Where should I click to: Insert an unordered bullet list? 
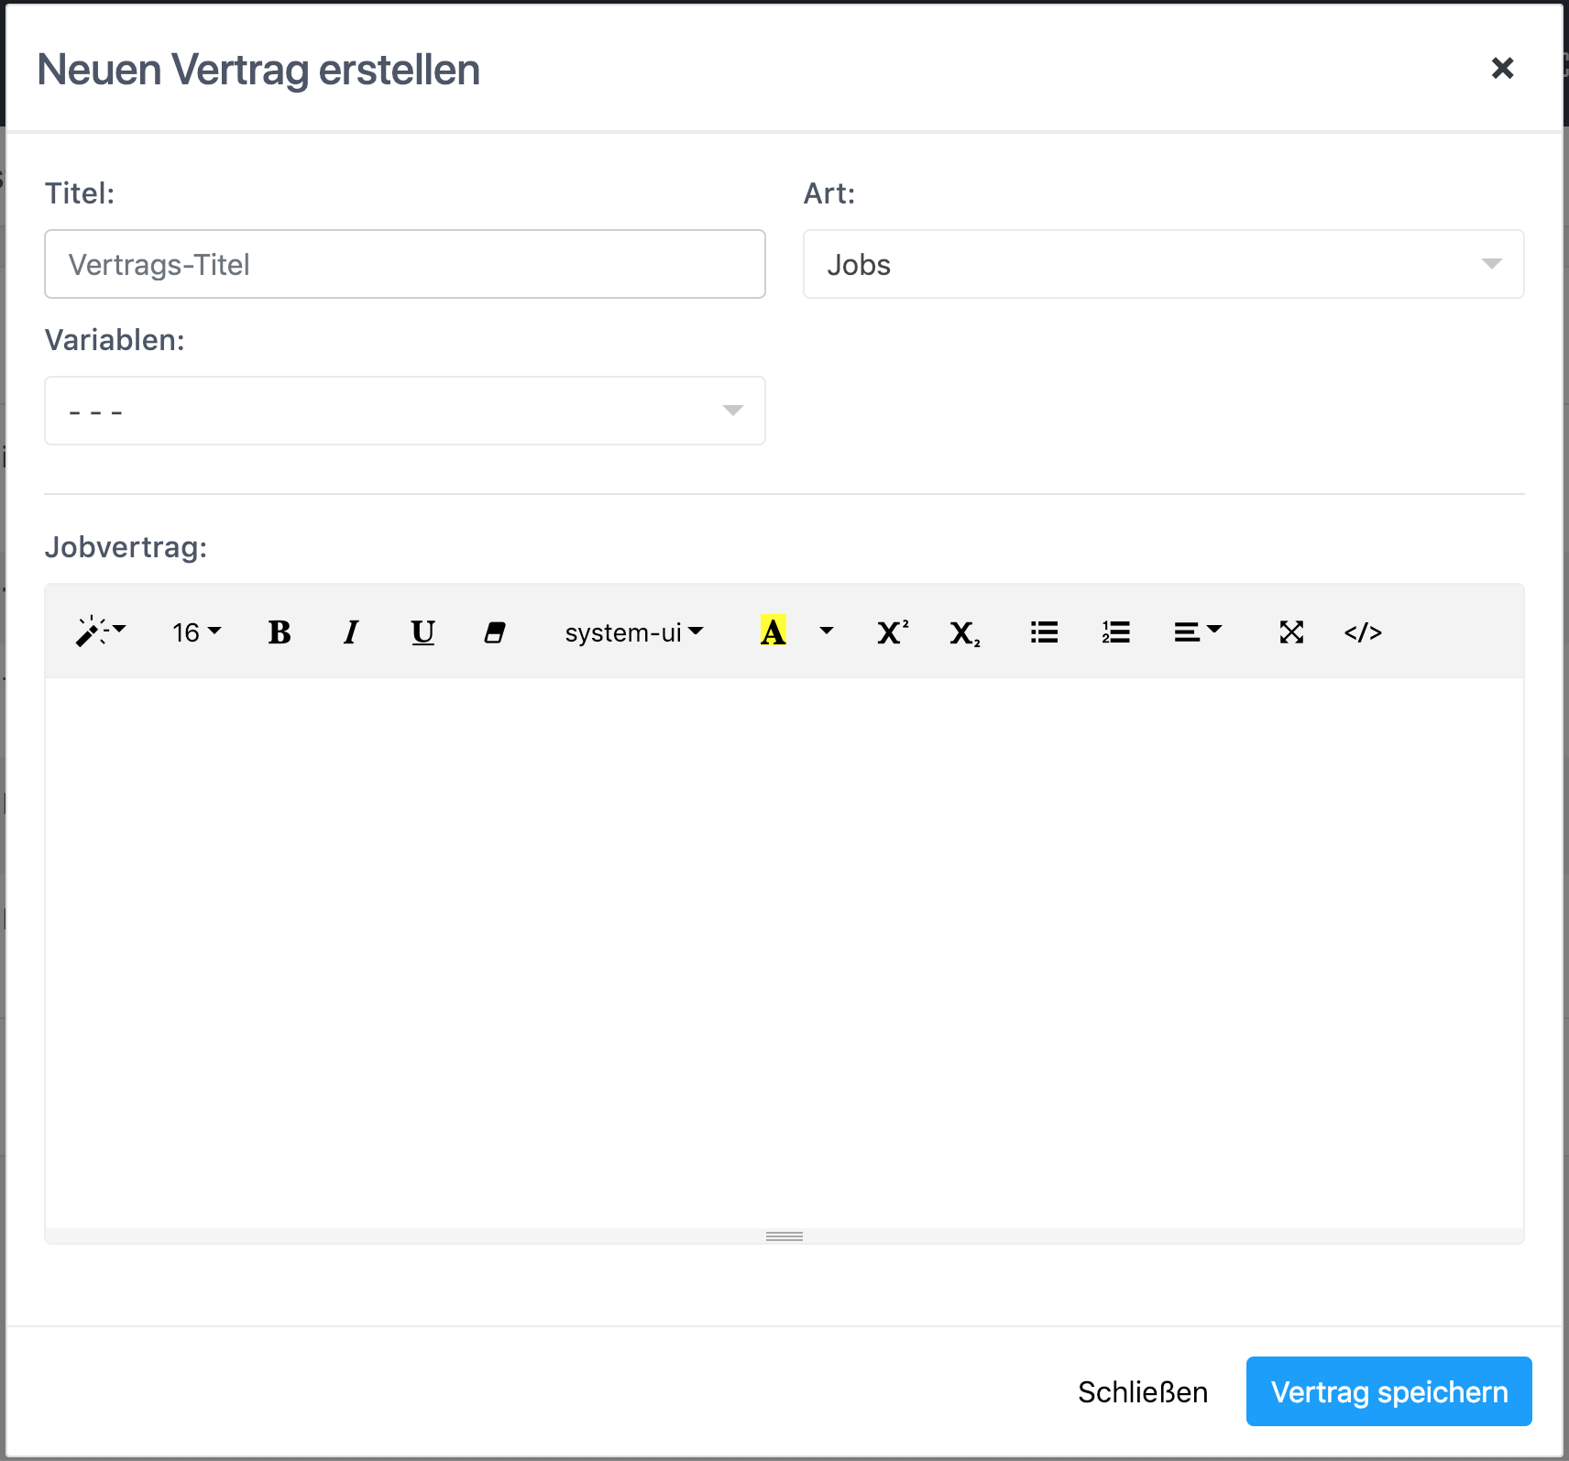1044,632
